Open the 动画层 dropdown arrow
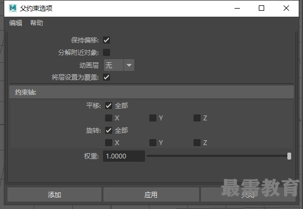Image resolution: width=303 pixels, height=209 pixels. (x=129, y=65)
